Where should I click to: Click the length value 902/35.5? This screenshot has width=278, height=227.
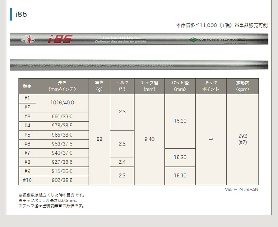[62, 180]
